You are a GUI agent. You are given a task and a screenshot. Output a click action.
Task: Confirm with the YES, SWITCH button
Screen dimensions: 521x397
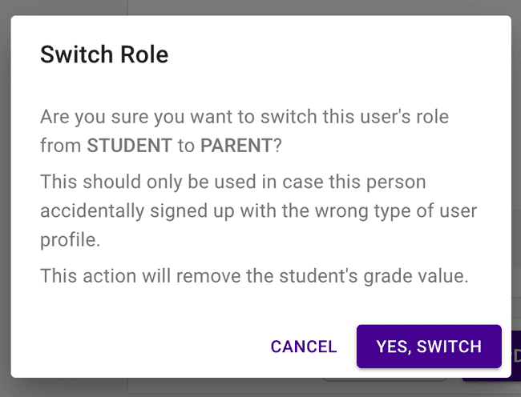[429, 347]
